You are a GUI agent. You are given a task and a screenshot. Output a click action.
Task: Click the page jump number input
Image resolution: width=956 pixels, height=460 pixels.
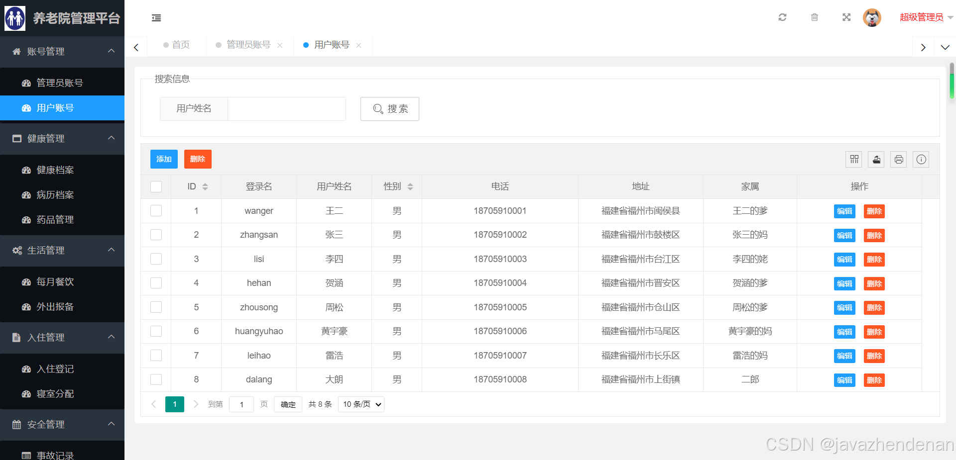point(241,404)
